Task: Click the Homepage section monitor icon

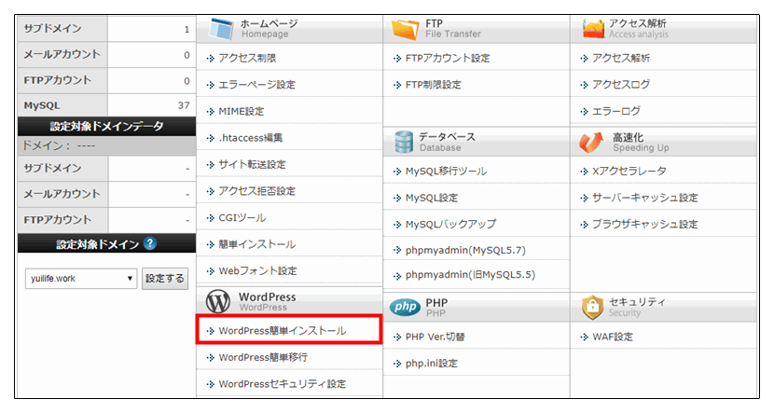Action: 221,29
